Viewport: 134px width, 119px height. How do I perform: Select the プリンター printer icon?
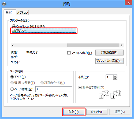14,31
